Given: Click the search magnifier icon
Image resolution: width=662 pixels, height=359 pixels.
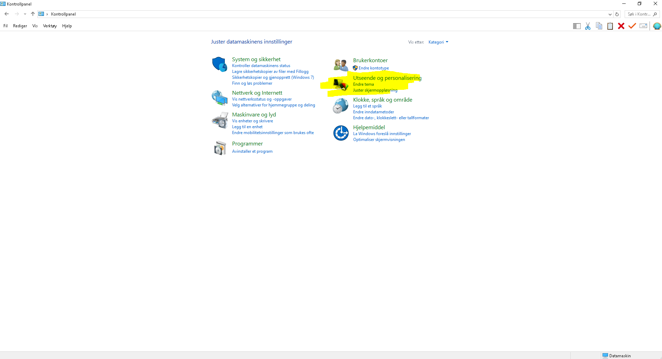Looking at the screenshot, I should [x=655, y=14].
